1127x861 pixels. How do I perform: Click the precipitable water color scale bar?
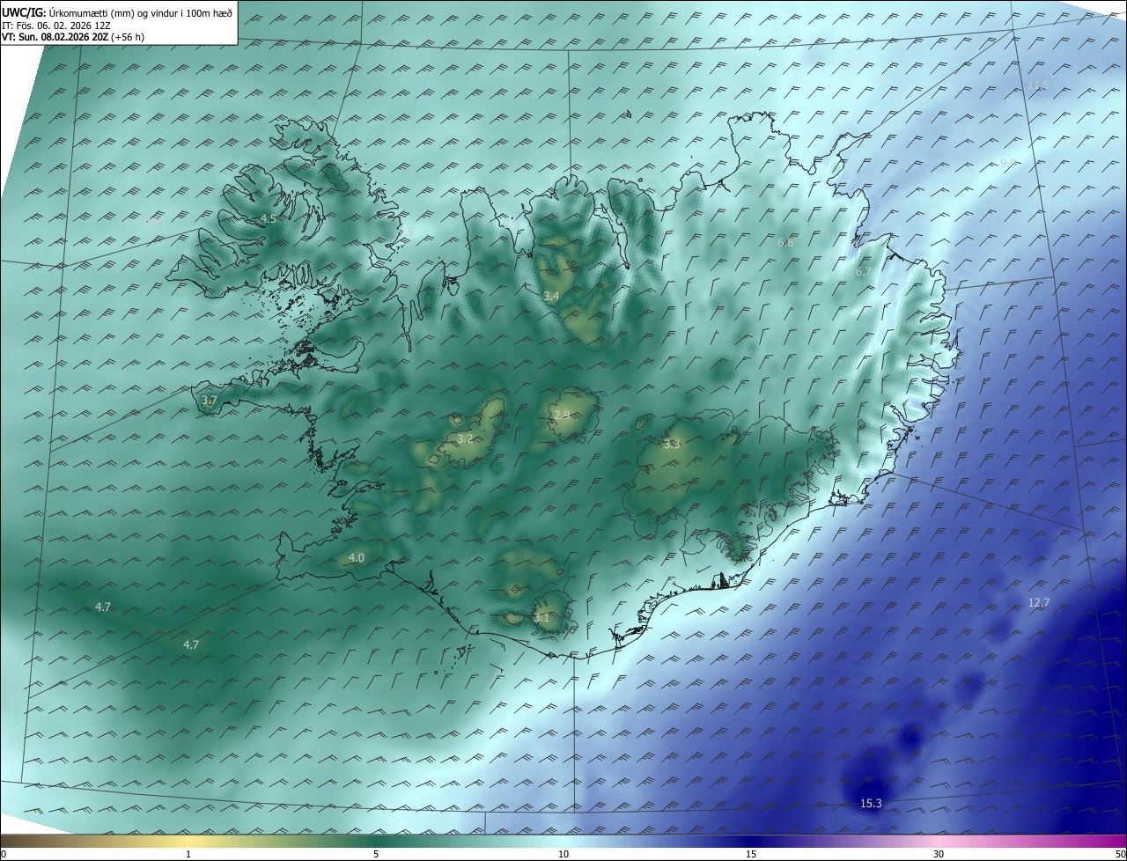click(x=563, y=841)
